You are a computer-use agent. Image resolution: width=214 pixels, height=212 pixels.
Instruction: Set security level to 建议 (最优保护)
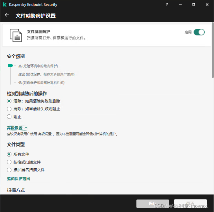(46, 74)
